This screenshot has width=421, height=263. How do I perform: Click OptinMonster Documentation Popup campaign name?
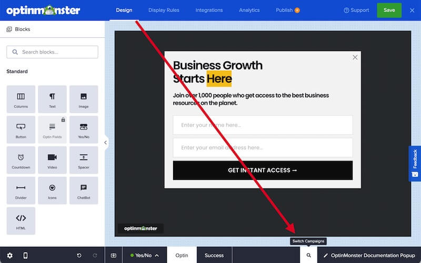pyautogui.click(x=373, y=256)
